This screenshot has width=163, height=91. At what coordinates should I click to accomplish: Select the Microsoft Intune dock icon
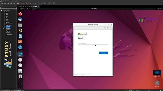tap(20, 54)
